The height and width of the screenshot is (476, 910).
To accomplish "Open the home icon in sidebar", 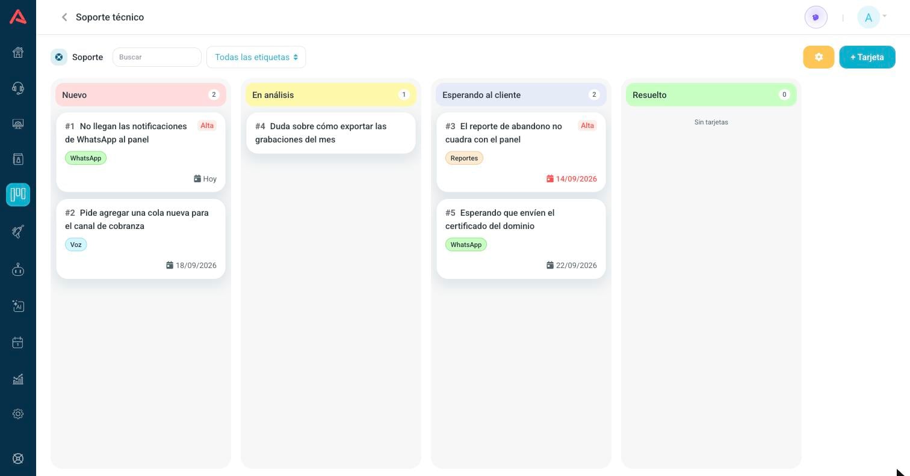I will click(18, 52).
